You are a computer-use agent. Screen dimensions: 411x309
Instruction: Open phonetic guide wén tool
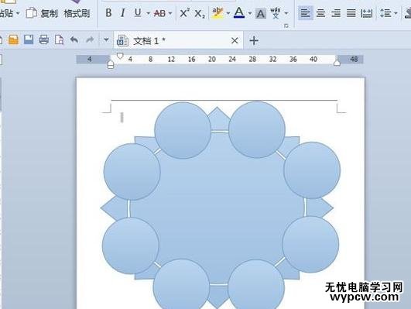276,13
